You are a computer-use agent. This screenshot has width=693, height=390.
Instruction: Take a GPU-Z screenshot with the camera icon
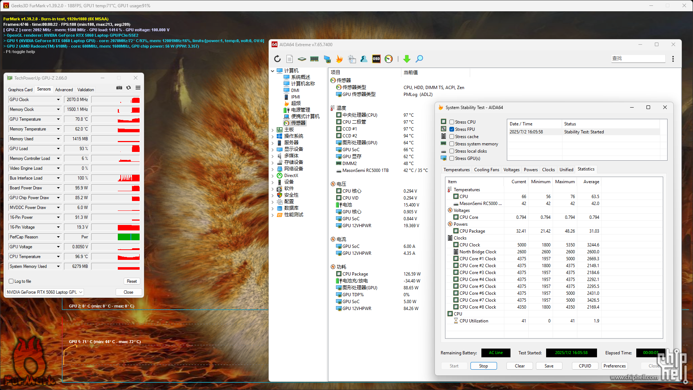click(119, 88)
